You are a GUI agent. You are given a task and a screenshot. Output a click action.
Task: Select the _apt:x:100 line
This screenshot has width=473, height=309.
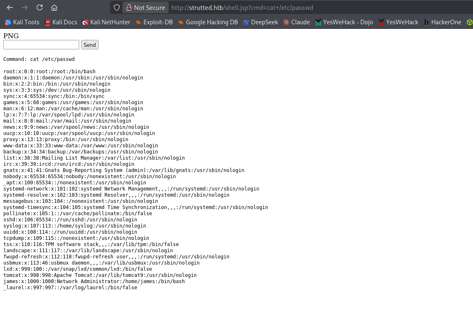[x=75, y=183]
